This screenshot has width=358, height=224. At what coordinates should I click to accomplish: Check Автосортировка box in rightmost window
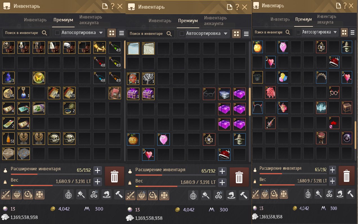click(x=299, y=32)
